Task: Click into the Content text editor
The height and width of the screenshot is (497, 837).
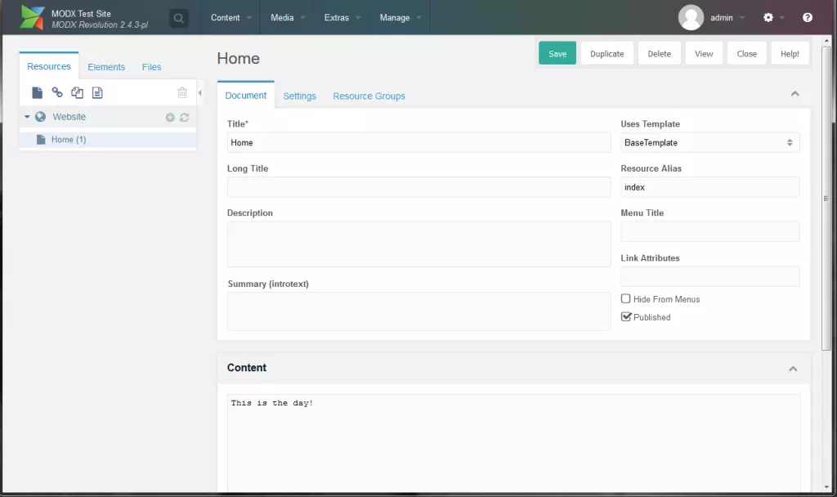Action: (514, 443)
